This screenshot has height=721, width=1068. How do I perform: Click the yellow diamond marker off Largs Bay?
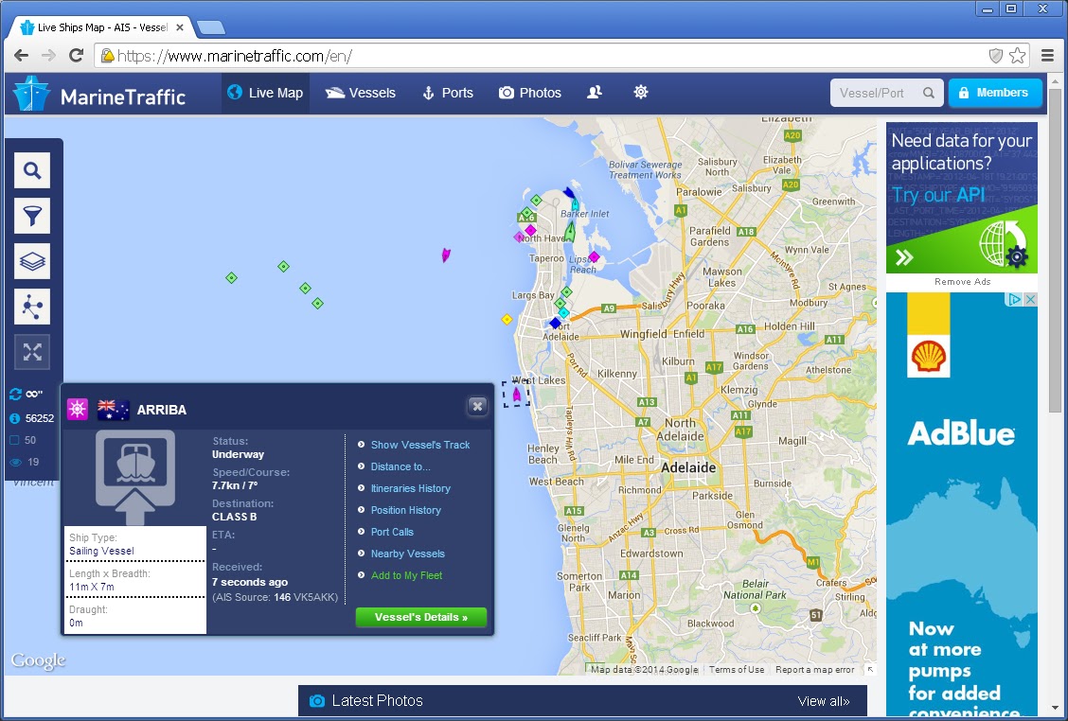[x=507, y=319]
